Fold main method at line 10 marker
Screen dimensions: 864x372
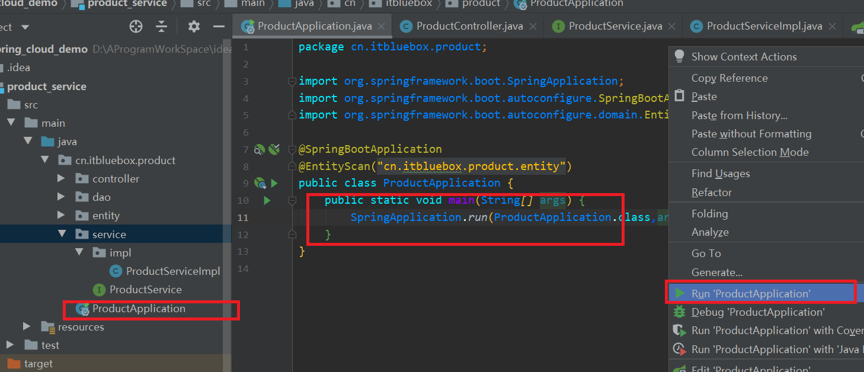click(291, 201)
